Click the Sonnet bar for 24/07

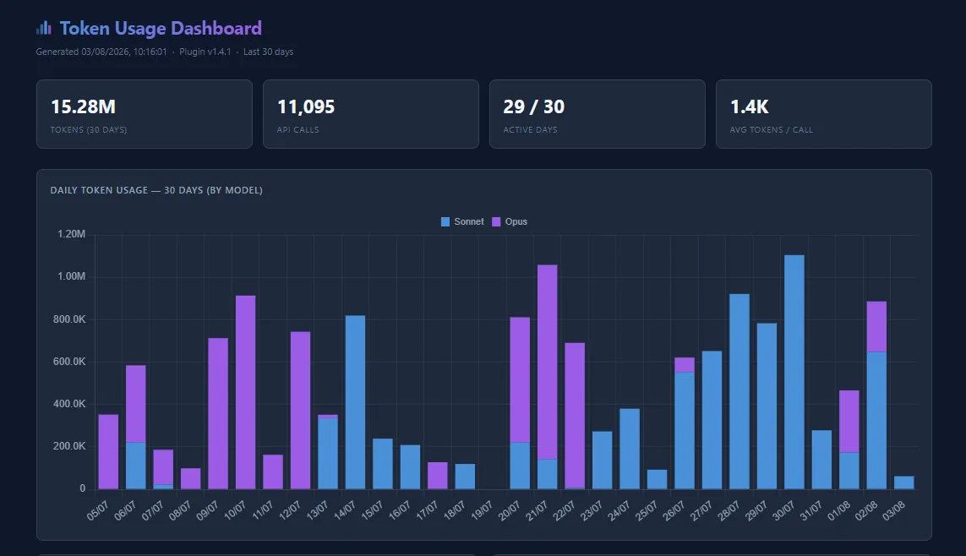tap(630, 449)
